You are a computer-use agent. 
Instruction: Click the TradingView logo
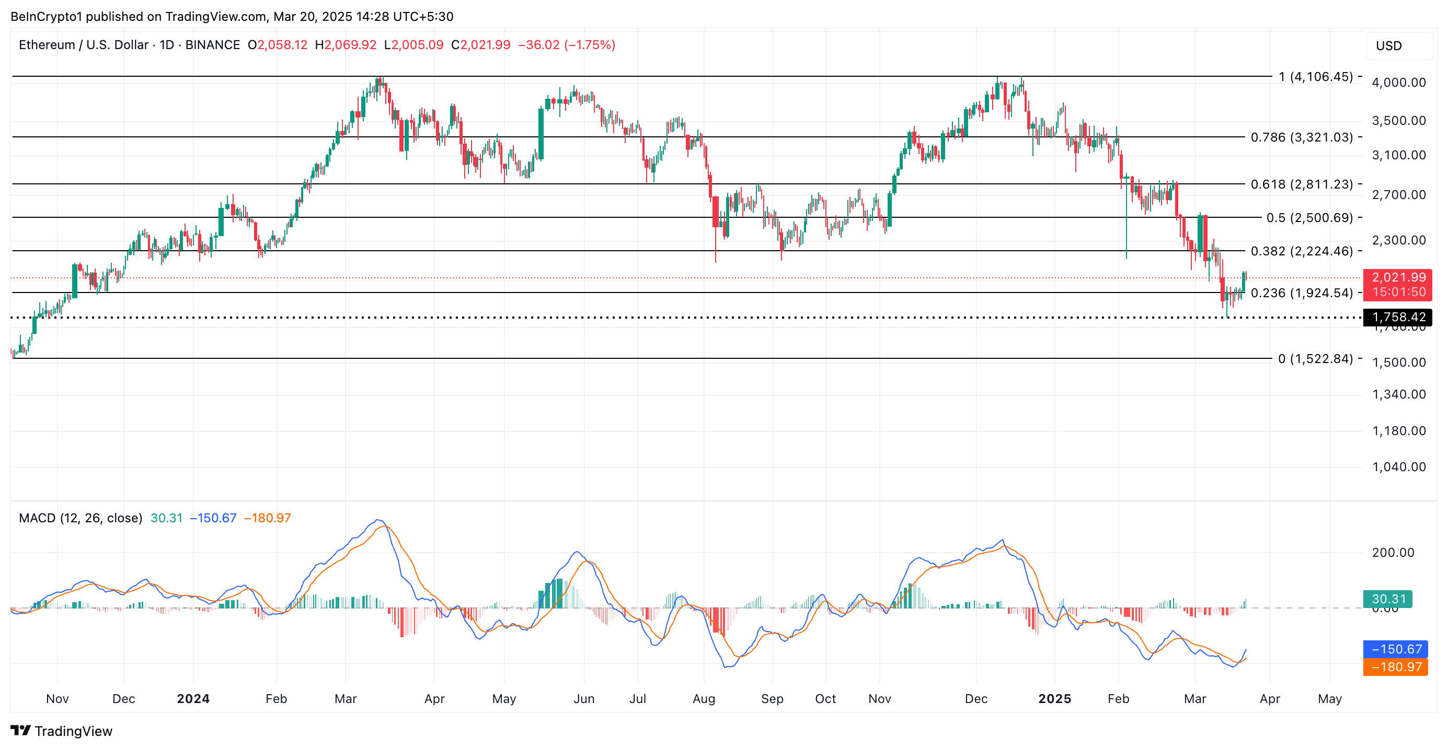[62, 731]
